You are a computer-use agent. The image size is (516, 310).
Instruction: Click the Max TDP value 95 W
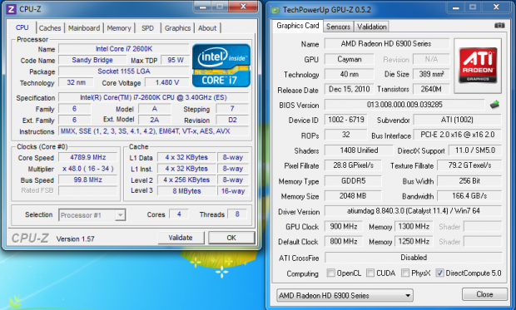click(x=176, y=60)
